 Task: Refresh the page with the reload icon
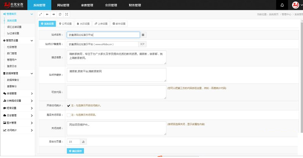pos(60,14)
